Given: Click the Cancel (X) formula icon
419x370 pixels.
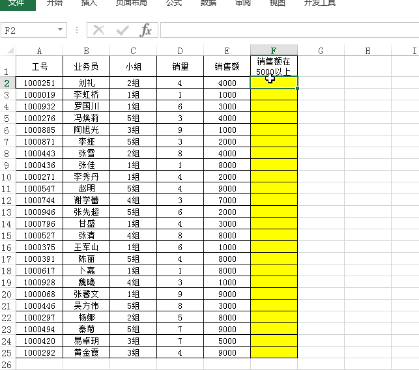Looking at the screenshot, I should (98, 30).
